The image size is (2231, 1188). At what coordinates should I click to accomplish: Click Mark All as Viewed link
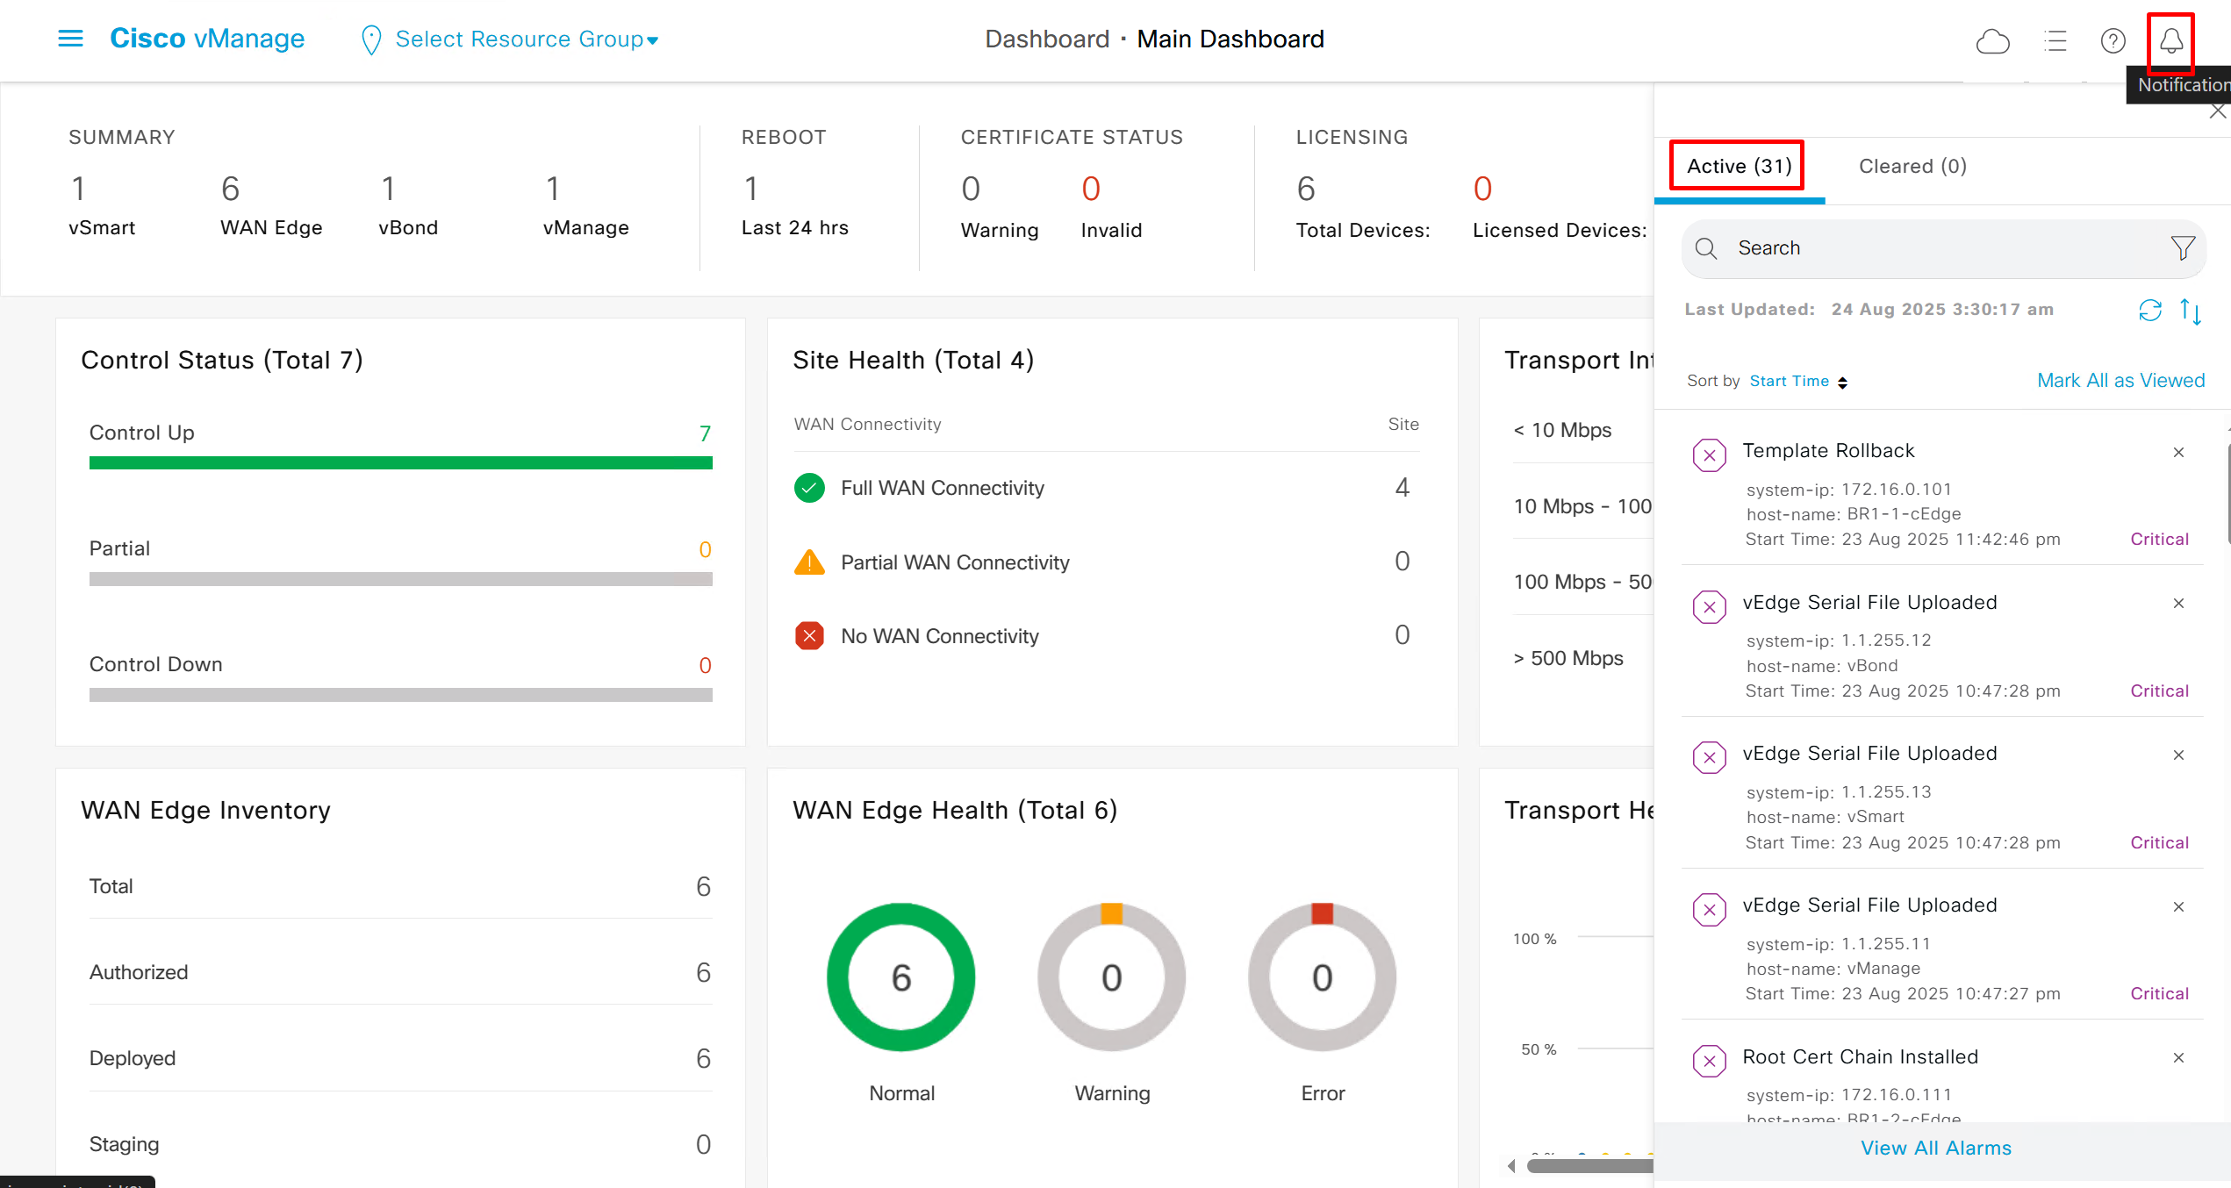[x=2120, y=381]
